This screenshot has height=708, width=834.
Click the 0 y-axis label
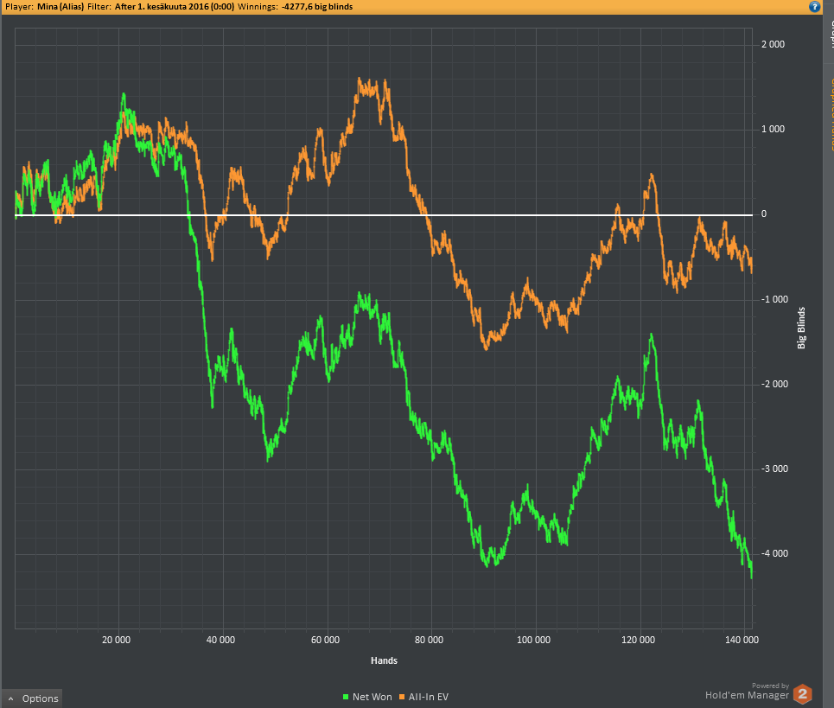pos(764,214)
